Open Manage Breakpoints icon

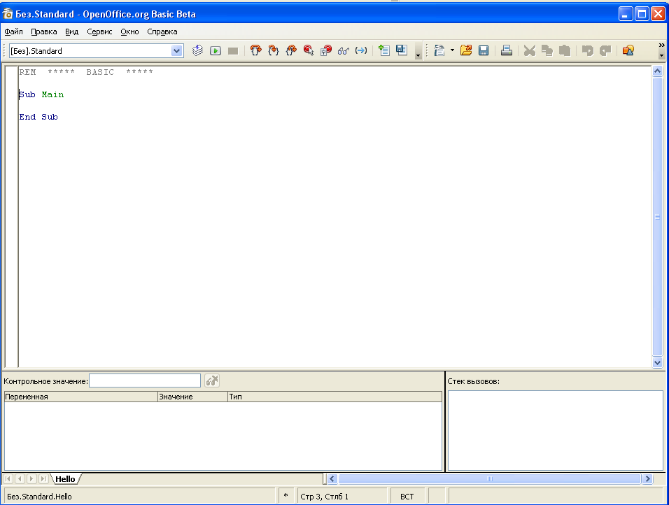[x=326, y=51]
